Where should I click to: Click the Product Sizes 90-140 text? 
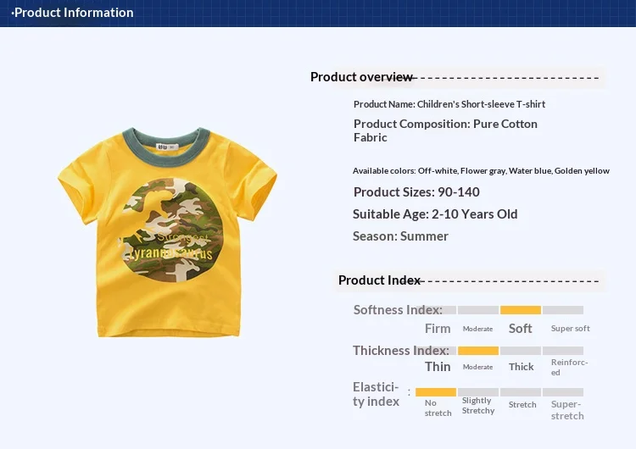point(416,192)
